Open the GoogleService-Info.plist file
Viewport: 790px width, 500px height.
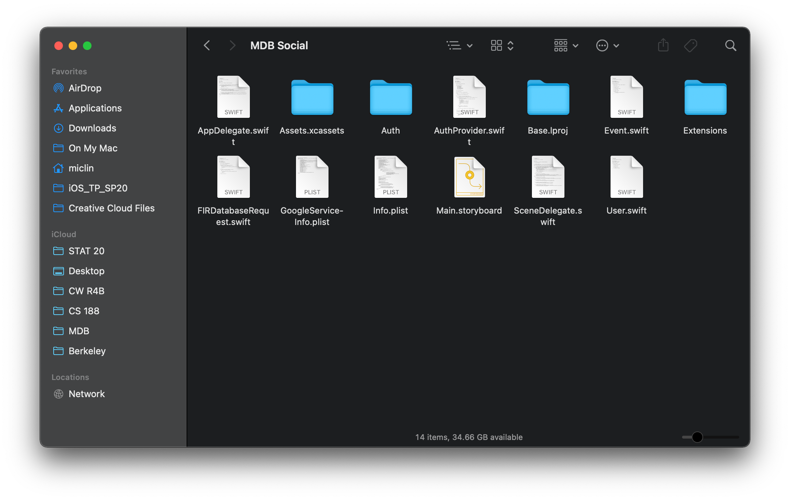pos(312,176)
